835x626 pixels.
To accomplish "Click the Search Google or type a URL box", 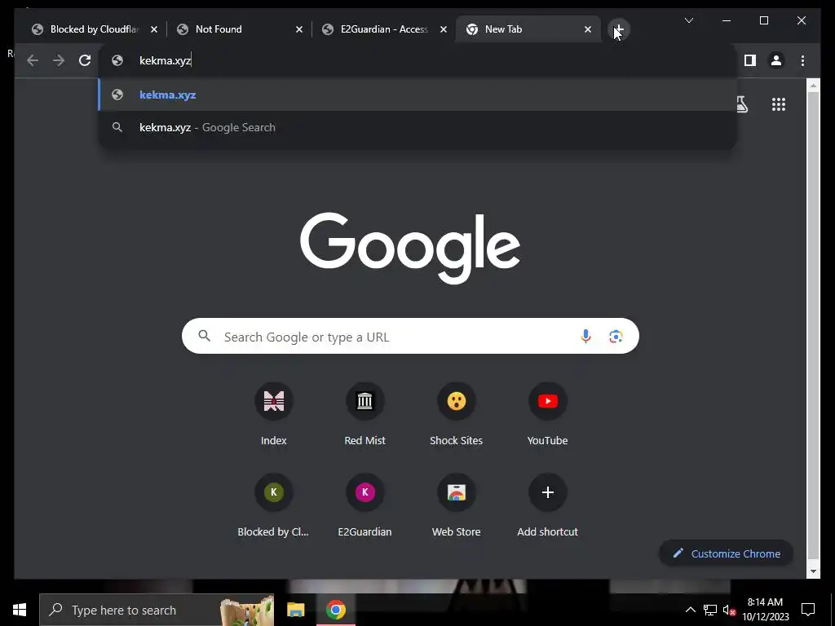I will tap(410, 337).
